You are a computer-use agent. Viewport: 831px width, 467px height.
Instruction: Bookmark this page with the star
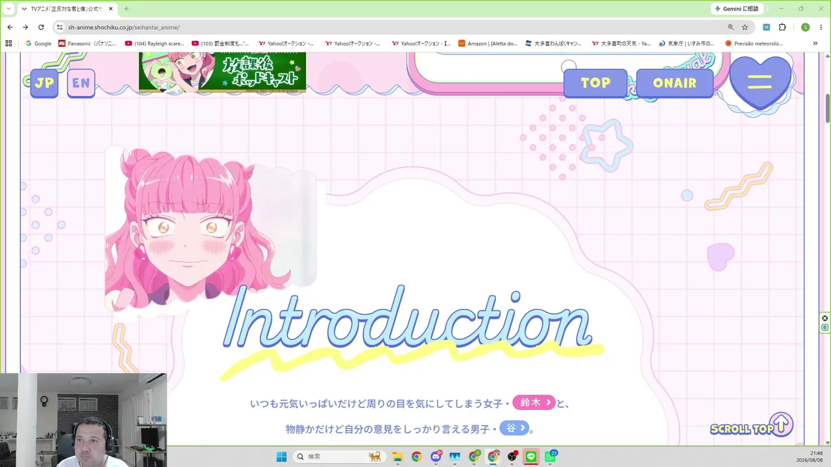click(745, 27)
